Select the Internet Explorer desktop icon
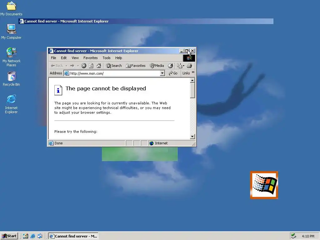The width and height of the screenshot is (320, 240). [x=11, y=104]
